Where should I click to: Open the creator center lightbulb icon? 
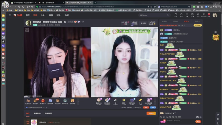tap(204, 15)
